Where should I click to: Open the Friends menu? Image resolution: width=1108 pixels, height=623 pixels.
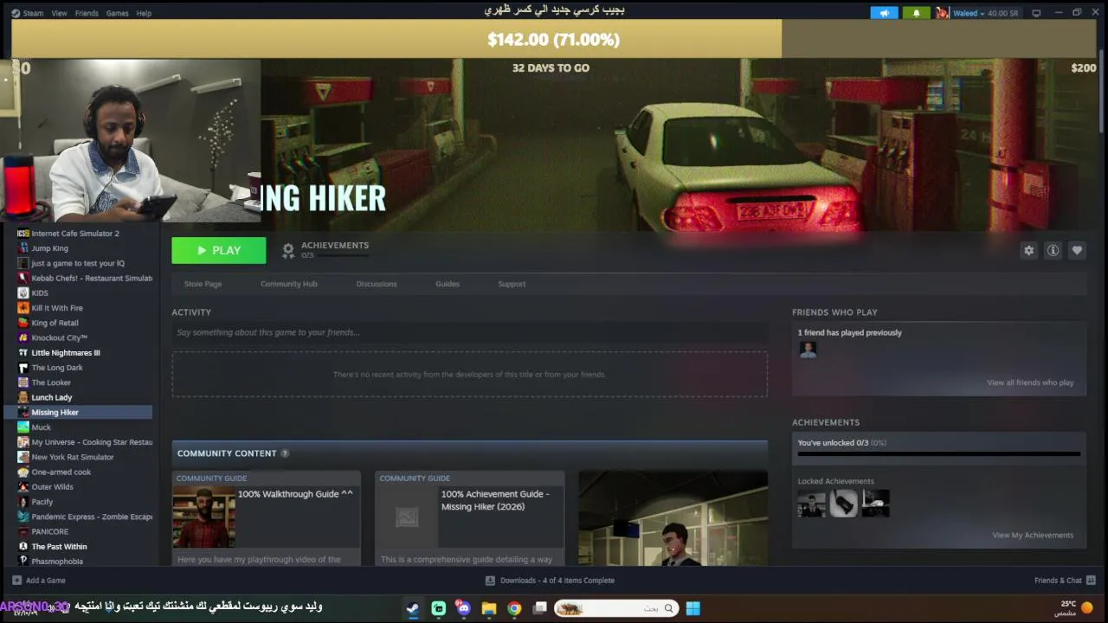click(87, 13)
